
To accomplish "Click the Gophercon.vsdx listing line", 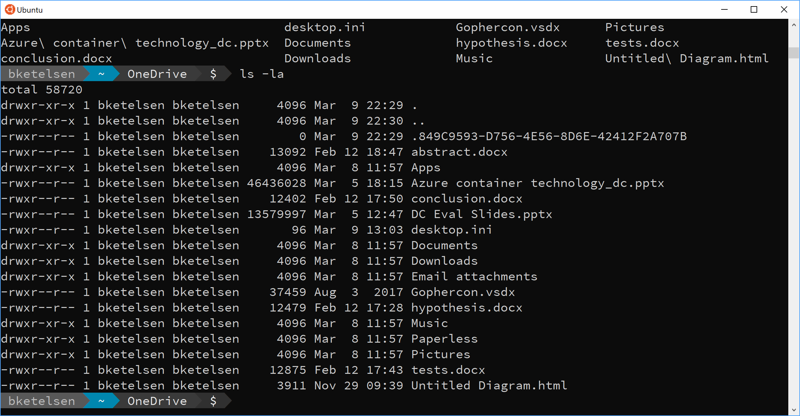I will click(x=463, y=292).
